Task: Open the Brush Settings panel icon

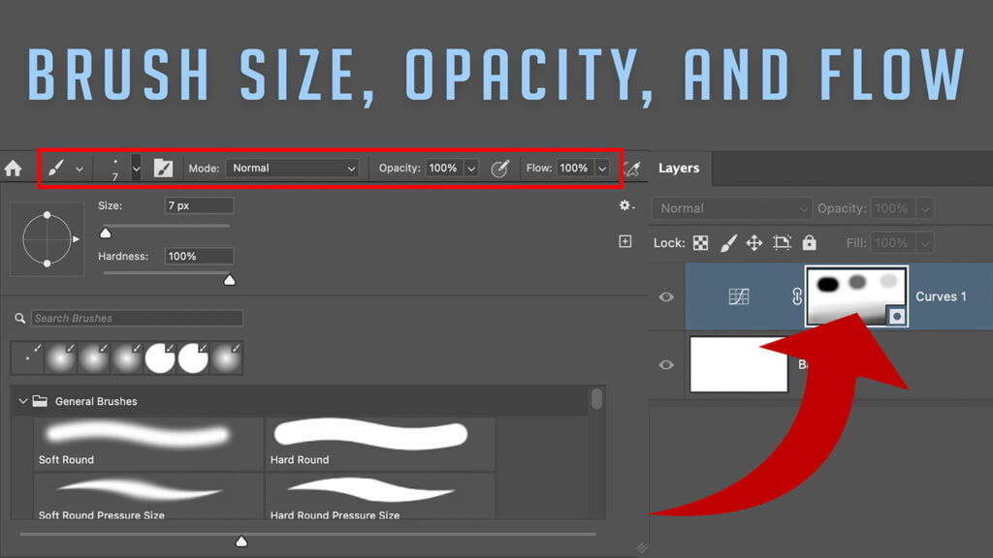Action: [164, 168]
